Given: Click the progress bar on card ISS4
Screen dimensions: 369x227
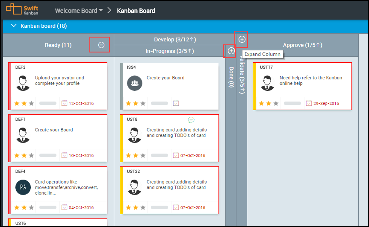Looking at the screenshot, I should point(159,103).
